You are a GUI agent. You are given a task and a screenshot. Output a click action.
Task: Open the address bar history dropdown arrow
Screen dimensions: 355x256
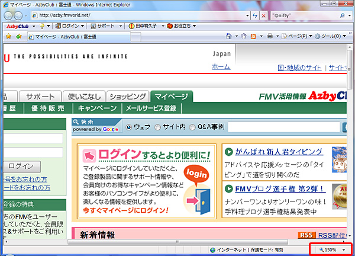click(x=247, y=15)
